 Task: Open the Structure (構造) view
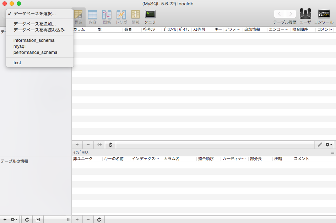click(78, 17)
